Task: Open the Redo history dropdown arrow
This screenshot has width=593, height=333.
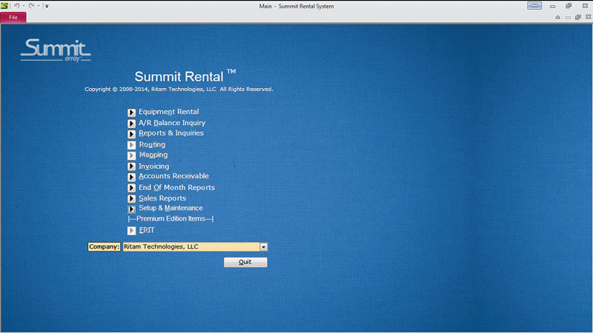Action: click(39, 6)
